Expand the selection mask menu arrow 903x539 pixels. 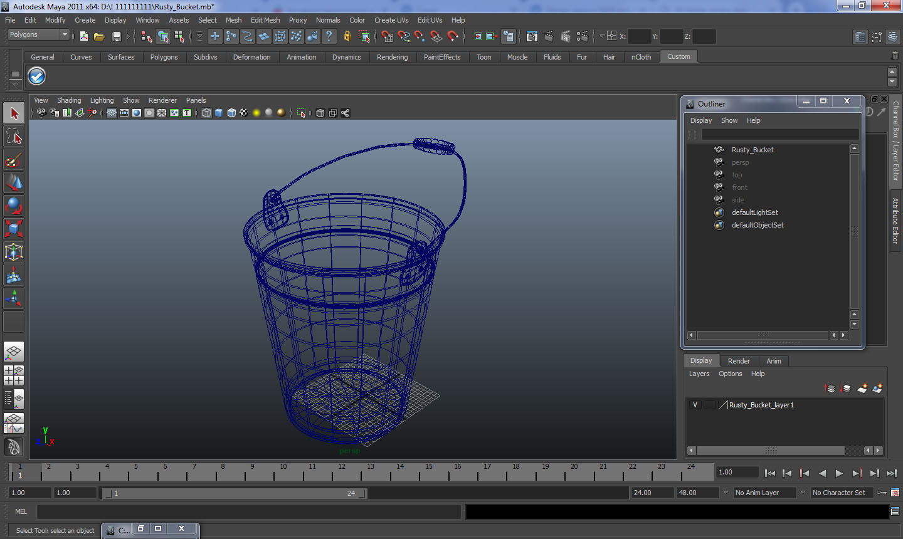[x=200, y=36]
